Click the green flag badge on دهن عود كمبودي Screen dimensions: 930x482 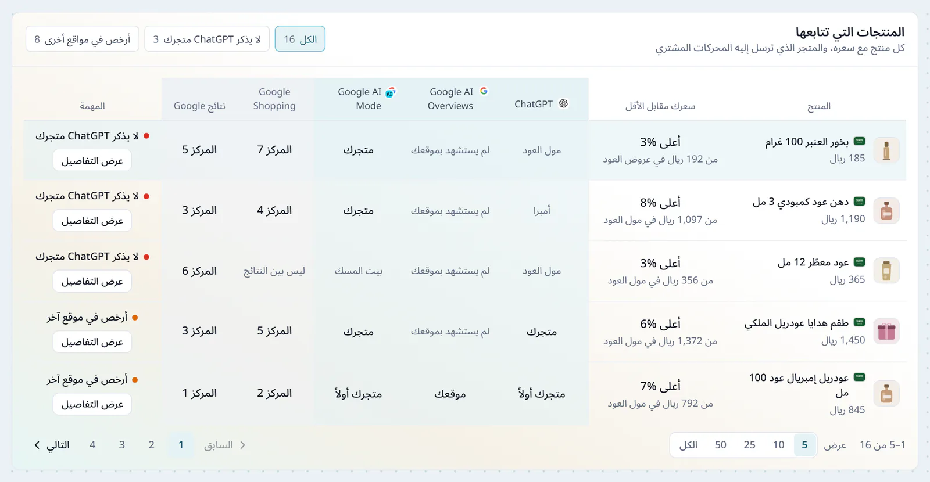[860, 202]
